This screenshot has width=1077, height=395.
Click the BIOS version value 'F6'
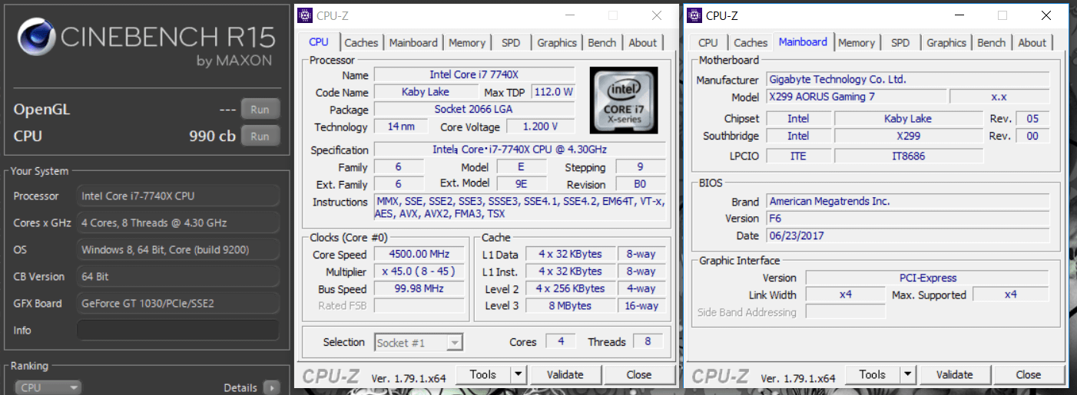908,219
